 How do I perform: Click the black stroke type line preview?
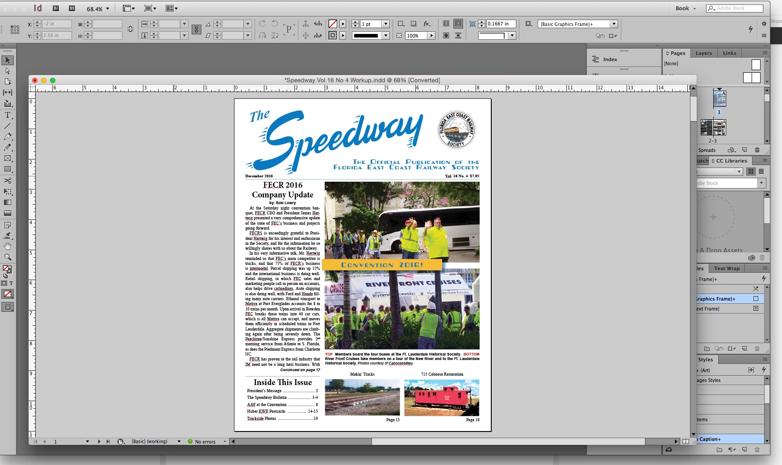[366, 36]
